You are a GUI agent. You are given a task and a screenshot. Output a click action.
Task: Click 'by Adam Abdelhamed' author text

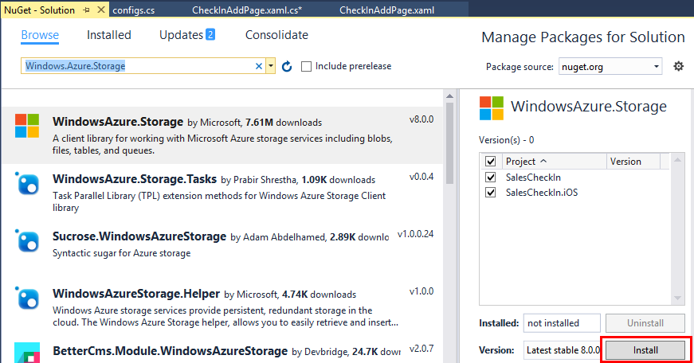pyautogui.click(x=278, y=237)
